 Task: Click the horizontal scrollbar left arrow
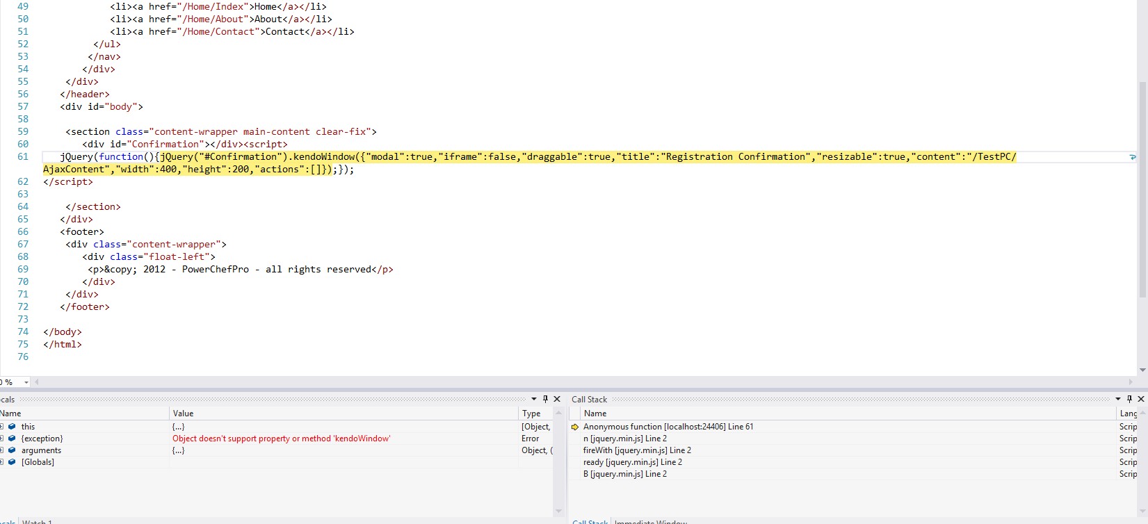tap(37, 382)
